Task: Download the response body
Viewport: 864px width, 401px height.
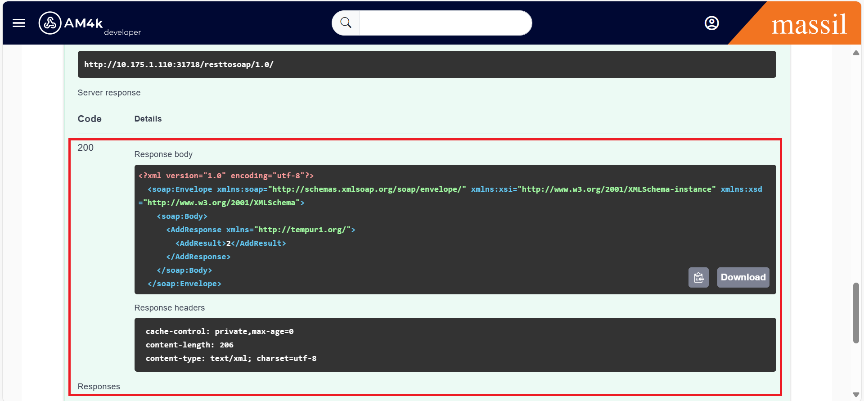Action: click(743, 278)
